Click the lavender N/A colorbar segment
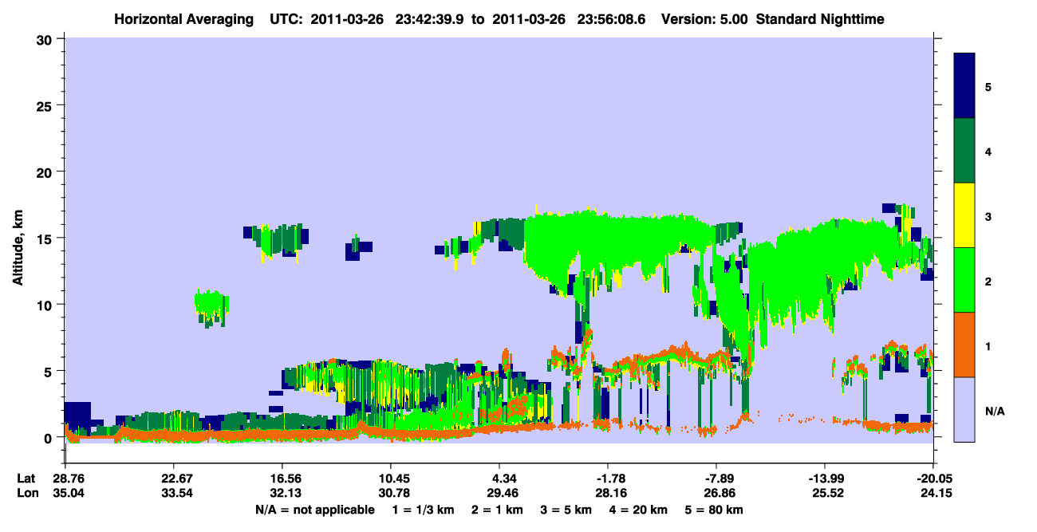The height and width of the screenshot is (532, 1037). coord(964,408)
